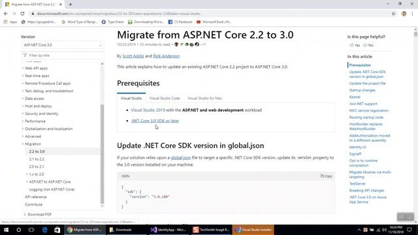
Task: Open the Type Check bookmark
Action: pos(112,22)
